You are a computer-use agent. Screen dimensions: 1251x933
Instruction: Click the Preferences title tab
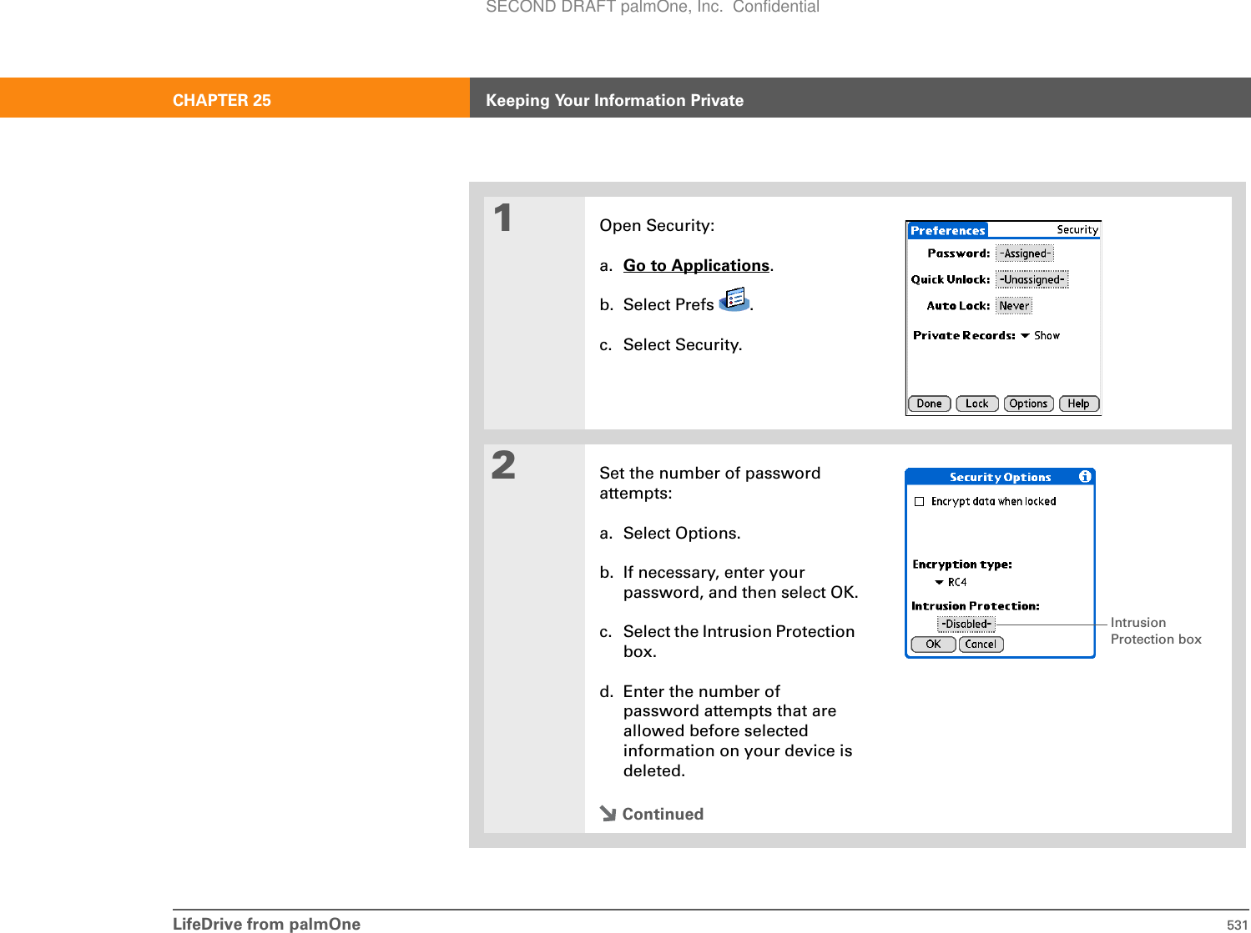tap(947, 231)
